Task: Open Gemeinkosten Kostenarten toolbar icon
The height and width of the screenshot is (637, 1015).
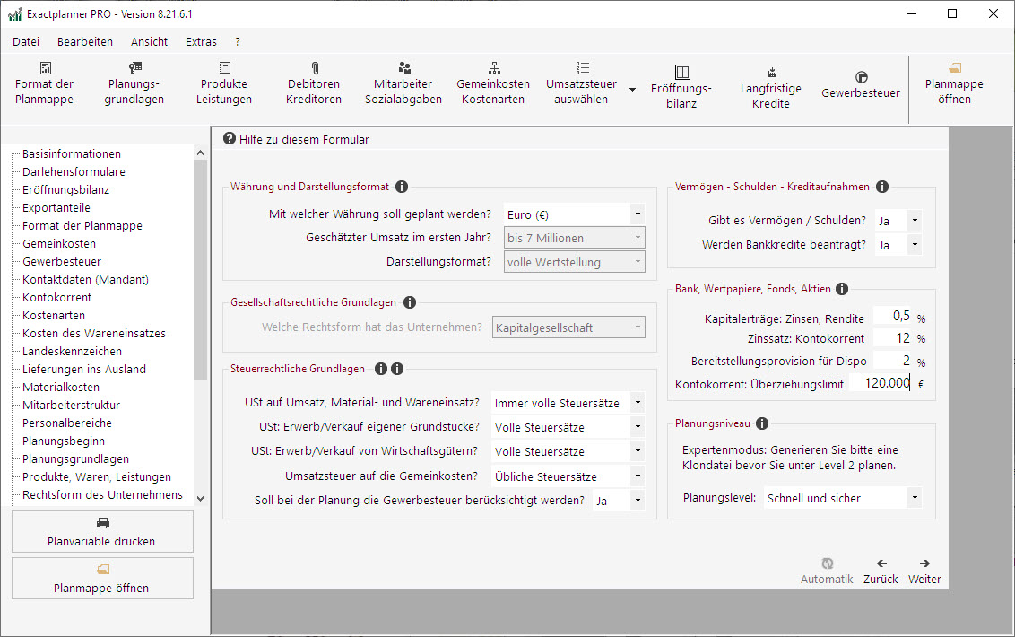Action: (493, 68)
